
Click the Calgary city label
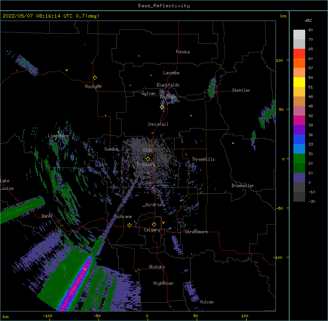152,230
